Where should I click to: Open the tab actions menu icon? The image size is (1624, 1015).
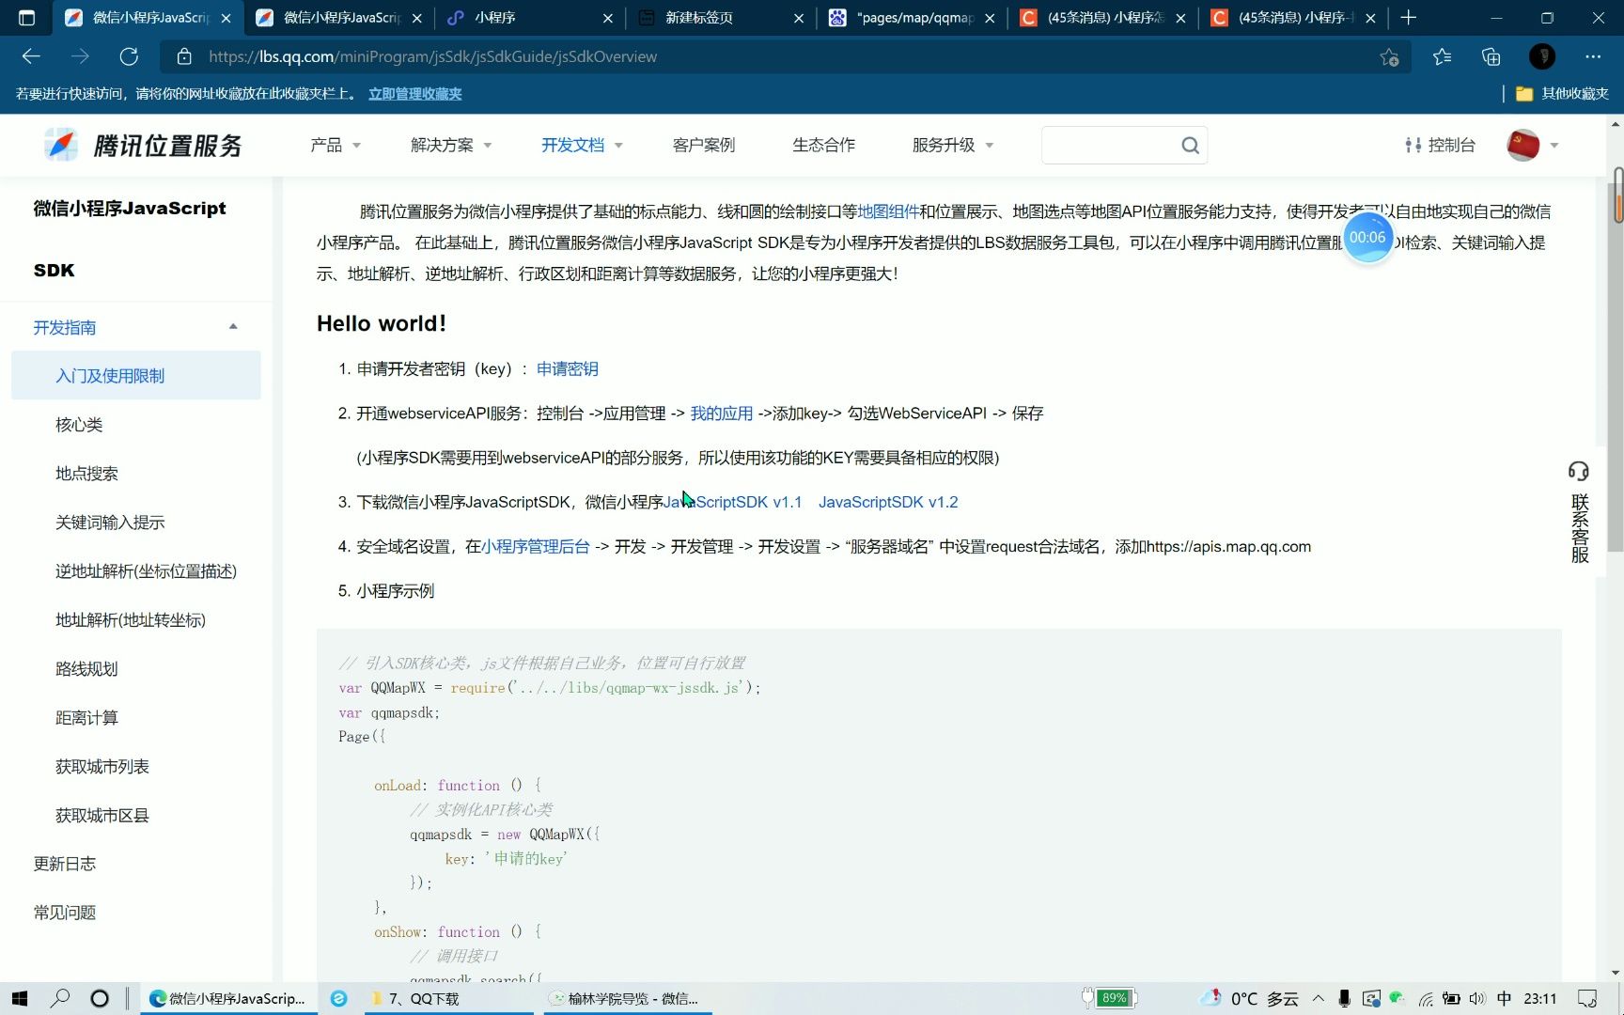point(26,18)
